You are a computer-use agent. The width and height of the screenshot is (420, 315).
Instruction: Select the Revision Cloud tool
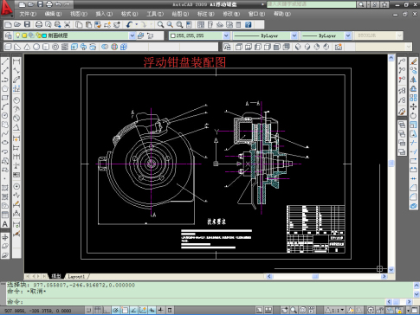pyautogui.click(x=5, y=125)
